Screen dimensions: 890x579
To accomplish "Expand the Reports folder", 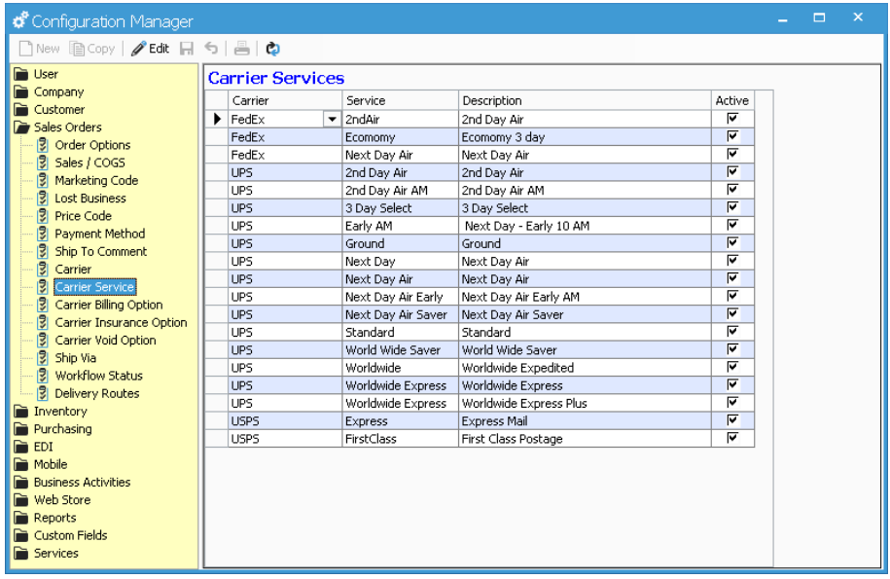I will click(21, 518).
